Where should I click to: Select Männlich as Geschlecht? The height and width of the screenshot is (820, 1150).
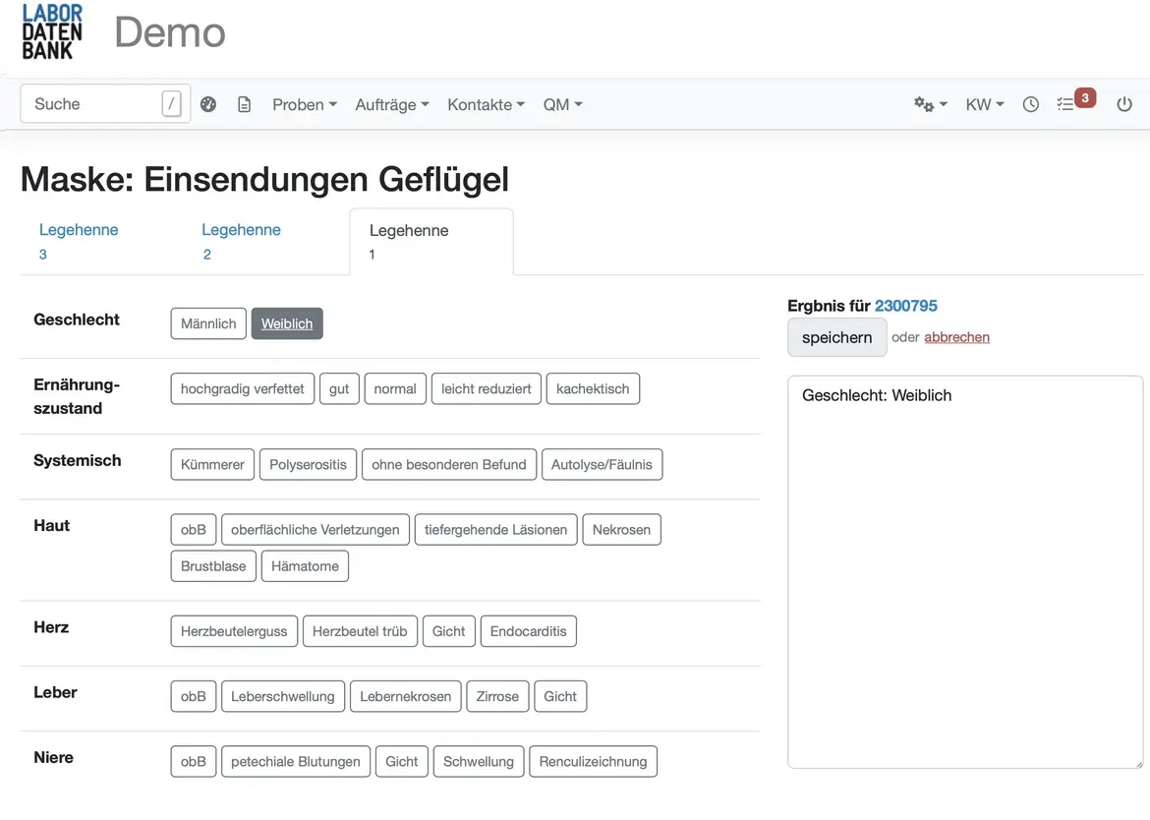pyautogui.click(x=207, y=322)
